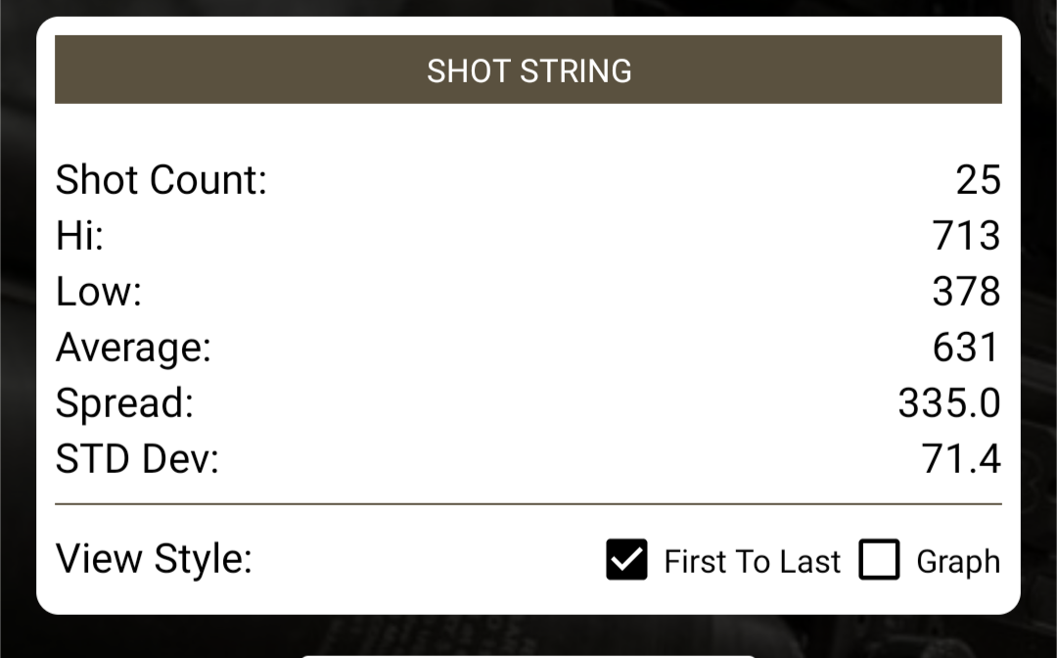
Task: Click the Graph label text
Action: tap(958, 562)
